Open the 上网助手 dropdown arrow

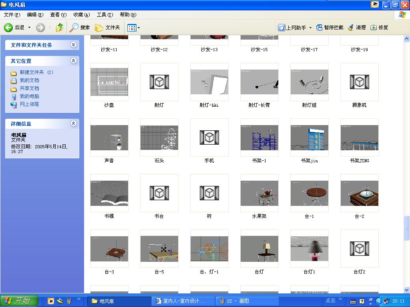click(x=310, y=28)
